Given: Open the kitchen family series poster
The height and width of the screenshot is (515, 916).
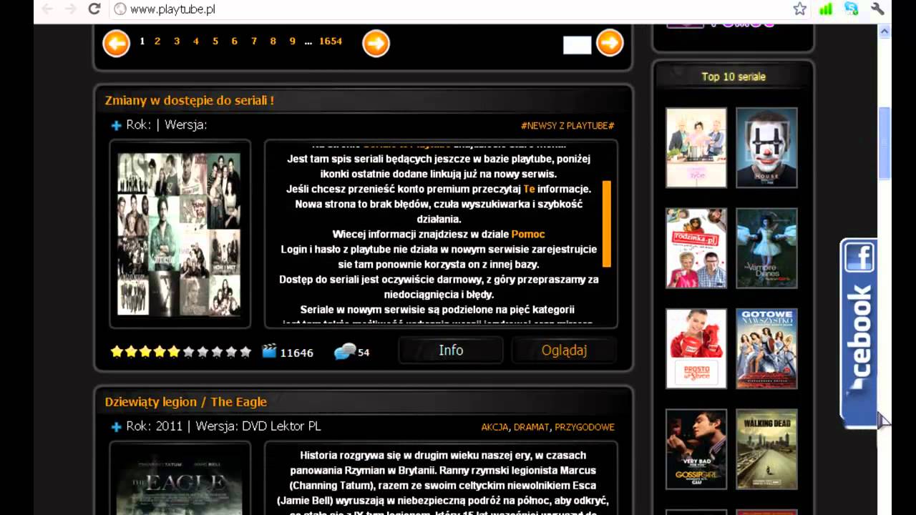Looking at the screenshot, I should click(x=696, y=147).
